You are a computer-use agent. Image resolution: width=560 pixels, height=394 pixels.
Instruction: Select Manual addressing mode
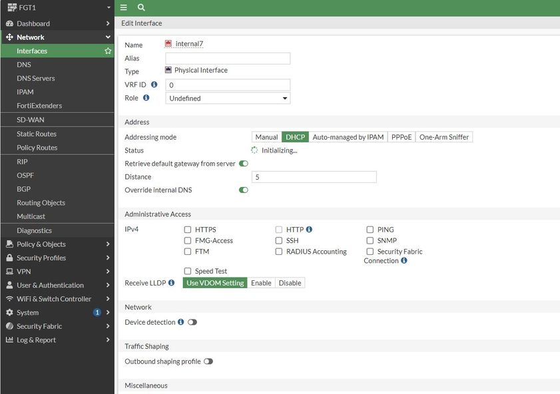coord(266,137)
